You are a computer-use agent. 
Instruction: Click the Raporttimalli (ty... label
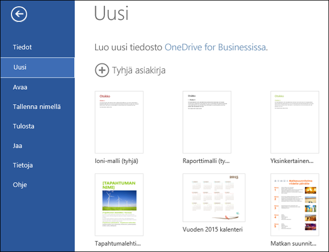coord(206,161)
